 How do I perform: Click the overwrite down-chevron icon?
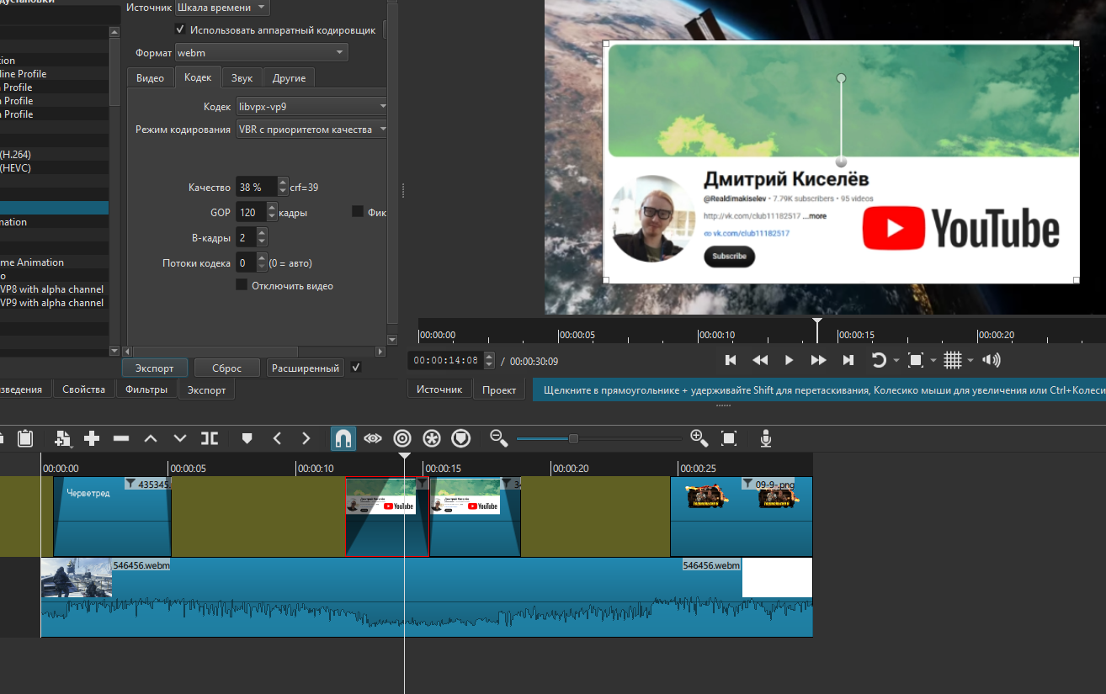[180, 438]
